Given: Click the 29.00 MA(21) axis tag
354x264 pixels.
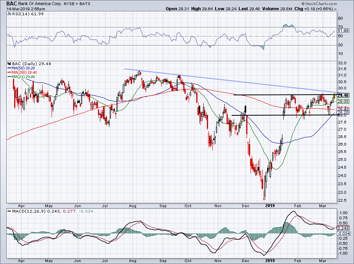Looking at the screenshot, I should point(343,102).
